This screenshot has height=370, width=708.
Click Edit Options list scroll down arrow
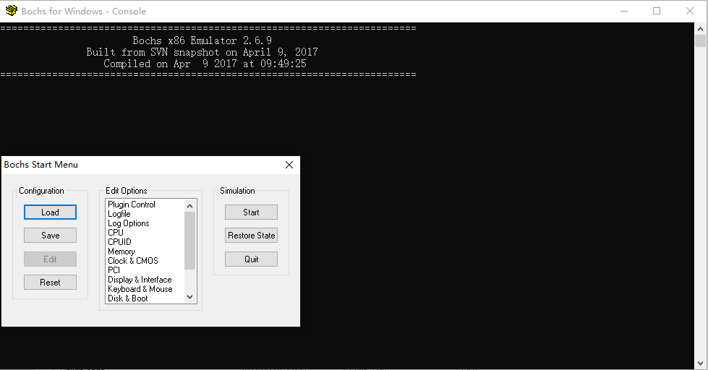click(x=189, y=297)
